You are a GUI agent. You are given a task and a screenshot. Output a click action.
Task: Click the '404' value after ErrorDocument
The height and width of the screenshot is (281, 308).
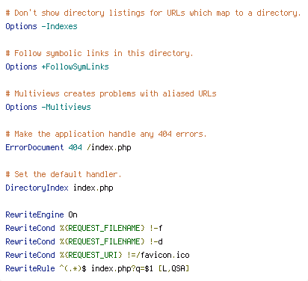click(x=75, y=147)
